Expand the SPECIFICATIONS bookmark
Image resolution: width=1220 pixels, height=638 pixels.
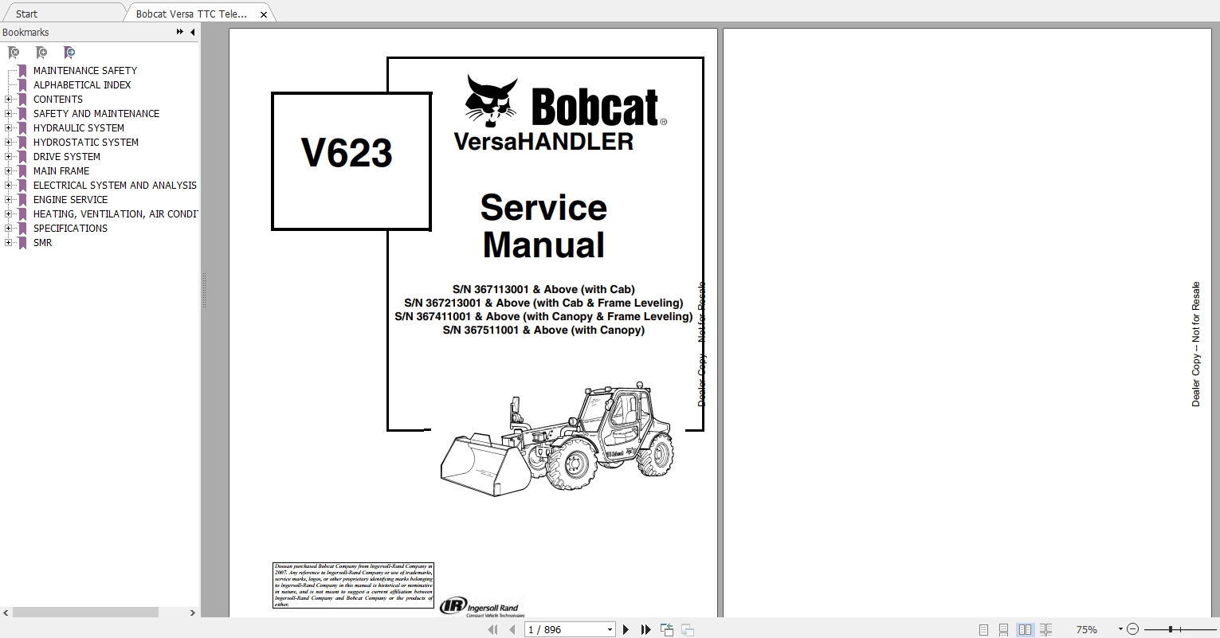click(8, 229)
